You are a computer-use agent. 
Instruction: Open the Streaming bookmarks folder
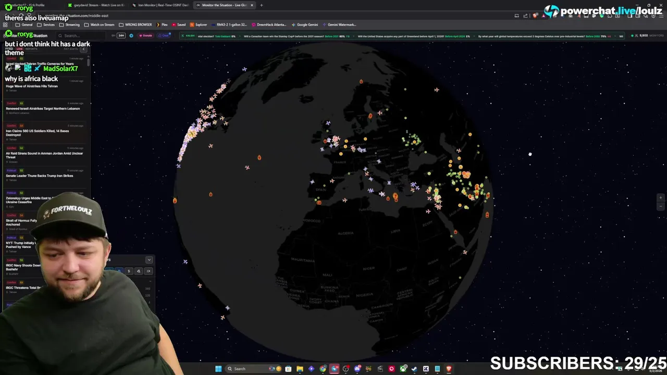tap(69, 24)
